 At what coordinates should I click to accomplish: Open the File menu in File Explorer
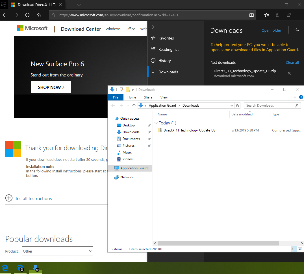tap(116, 97)
